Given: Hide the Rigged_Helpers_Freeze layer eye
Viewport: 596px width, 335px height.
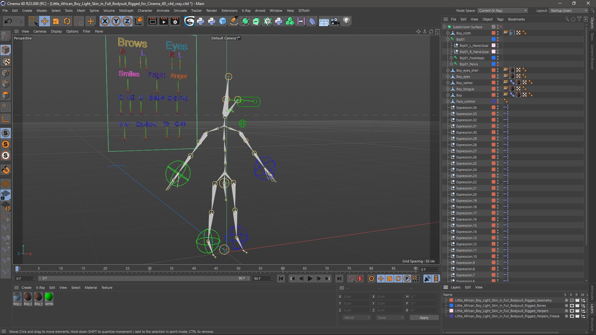Looking at the screenshot, I should 571,316.
